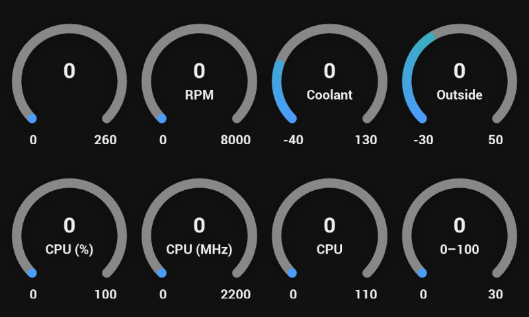Click the blue start dot on RPM gauge

click(161, 118)
